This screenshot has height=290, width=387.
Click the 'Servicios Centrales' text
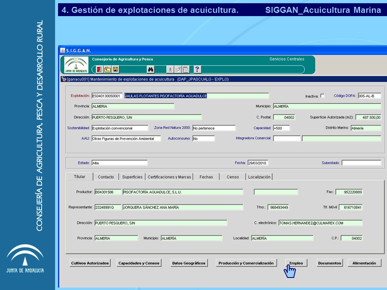[287, 59]
